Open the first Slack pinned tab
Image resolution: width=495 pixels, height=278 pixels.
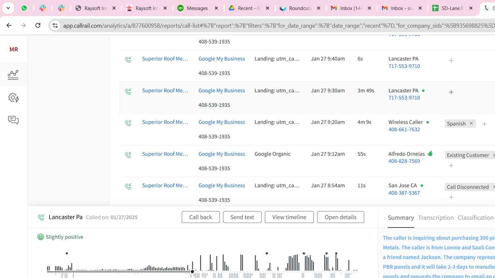pos(43,8)
